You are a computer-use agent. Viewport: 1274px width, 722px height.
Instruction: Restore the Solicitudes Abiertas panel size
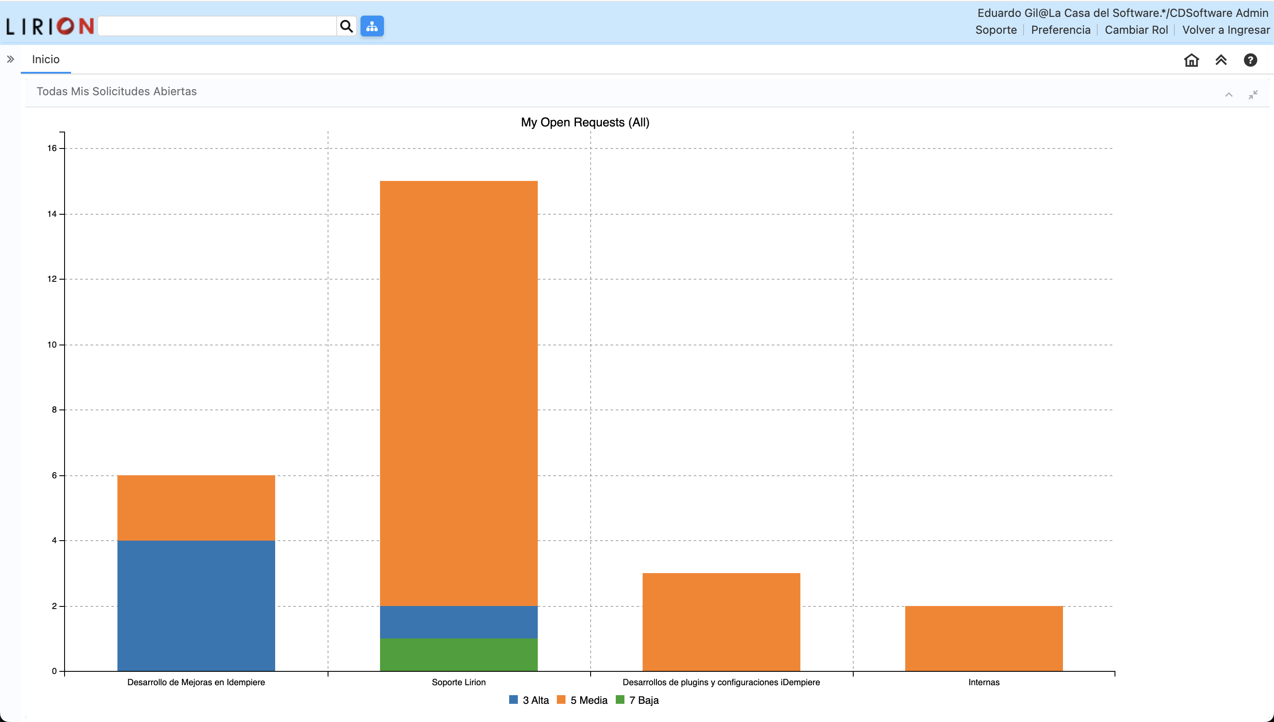pos(1253,95)
